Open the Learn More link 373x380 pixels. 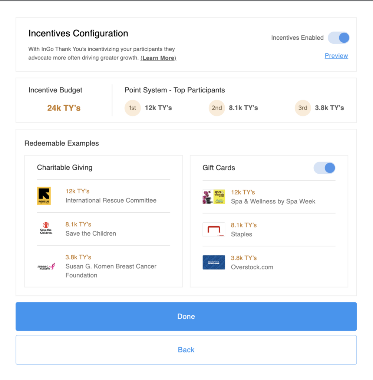tap(158, 58)
